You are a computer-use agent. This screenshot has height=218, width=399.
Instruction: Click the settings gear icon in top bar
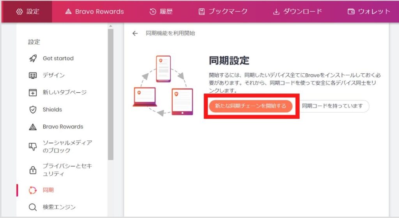[19, 11]
